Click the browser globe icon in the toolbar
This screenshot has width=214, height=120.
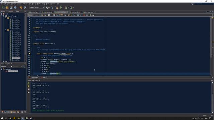coord(47,7)
